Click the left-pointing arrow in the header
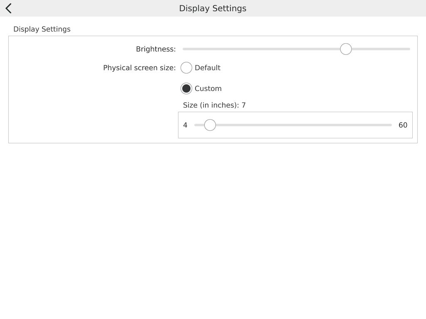This screenshot has height=319, width=426. coord(8,8)
